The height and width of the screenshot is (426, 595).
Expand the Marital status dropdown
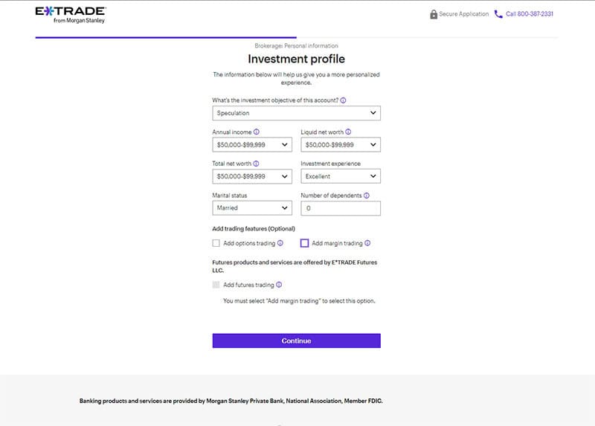[251, 208]
